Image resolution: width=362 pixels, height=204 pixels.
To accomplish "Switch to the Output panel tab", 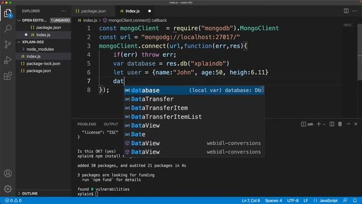I will coord(111,124).
